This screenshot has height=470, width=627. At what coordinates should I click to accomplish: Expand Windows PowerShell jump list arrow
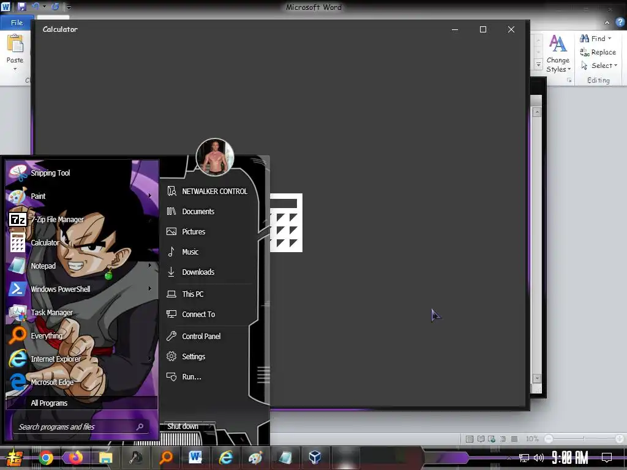point(150,289)
